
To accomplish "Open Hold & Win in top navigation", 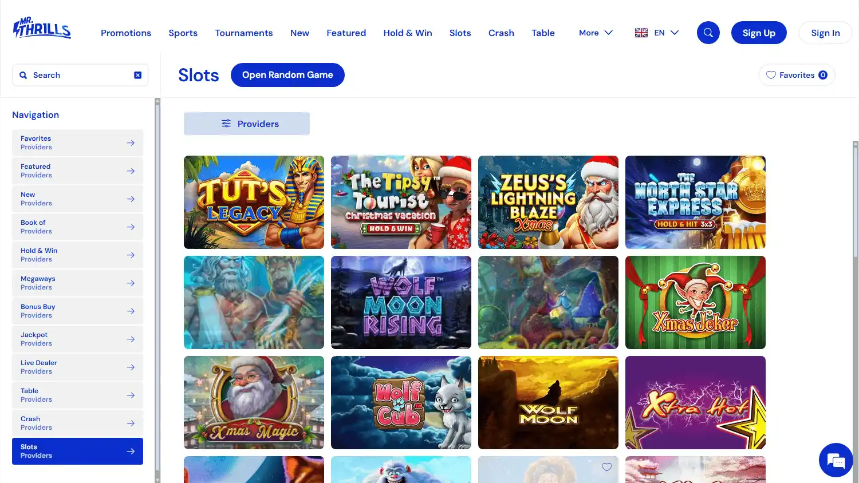I will [408, 33].
